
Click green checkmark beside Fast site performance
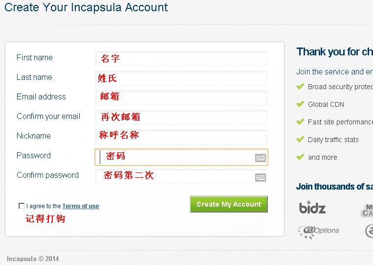pos(300,121)
